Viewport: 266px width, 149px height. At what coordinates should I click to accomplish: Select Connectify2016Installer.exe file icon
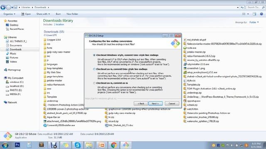coord(45,125)
